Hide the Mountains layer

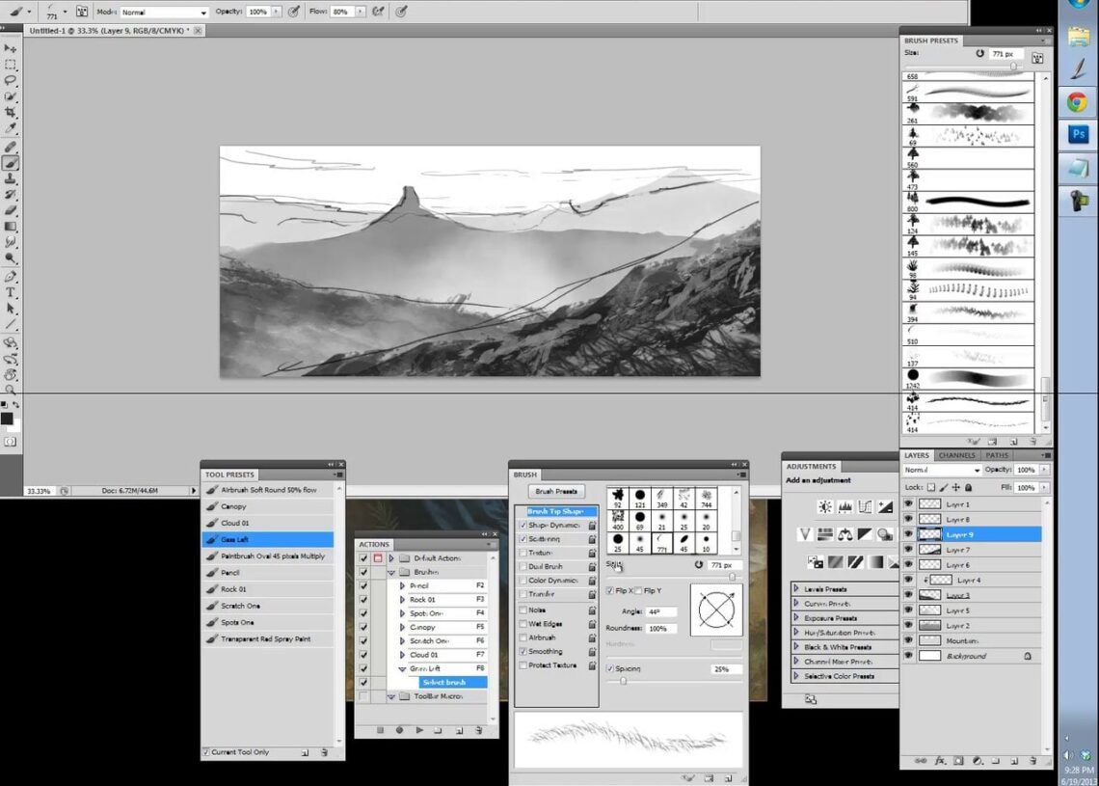click(909, 640)
